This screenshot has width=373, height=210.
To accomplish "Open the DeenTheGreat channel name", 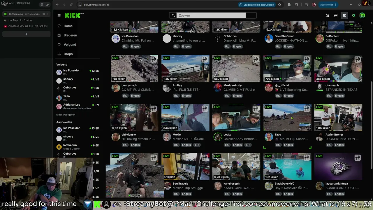I will pos(284,36).
